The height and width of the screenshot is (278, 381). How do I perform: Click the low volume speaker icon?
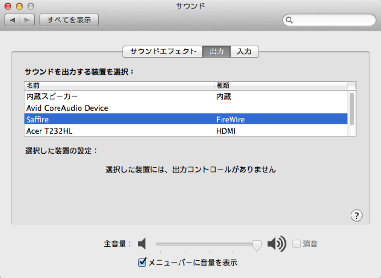click(142, 244)
